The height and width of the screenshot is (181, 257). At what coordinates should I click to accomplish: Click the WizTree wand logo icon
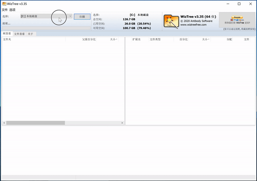point(171,22)
